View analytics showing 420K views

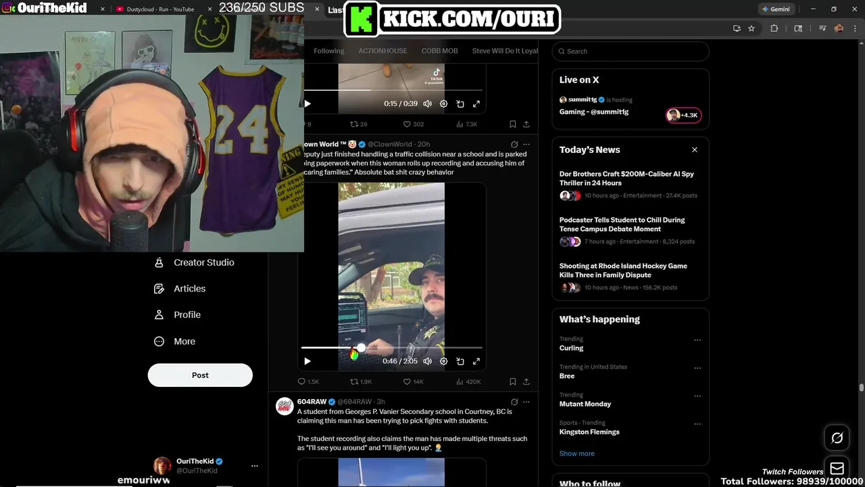[x=468, y=381]
